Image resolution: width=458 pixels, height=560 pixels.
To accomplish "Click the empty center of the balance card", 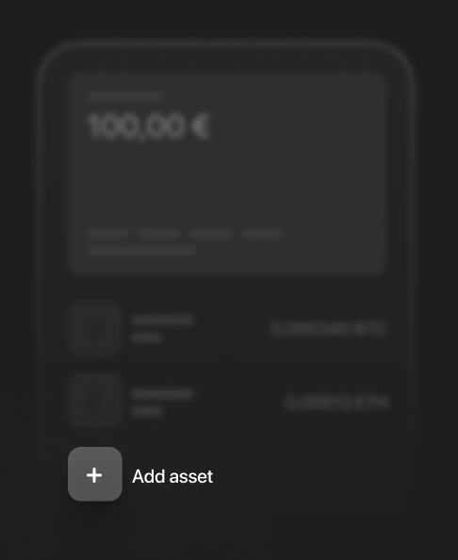I will 227,178.
